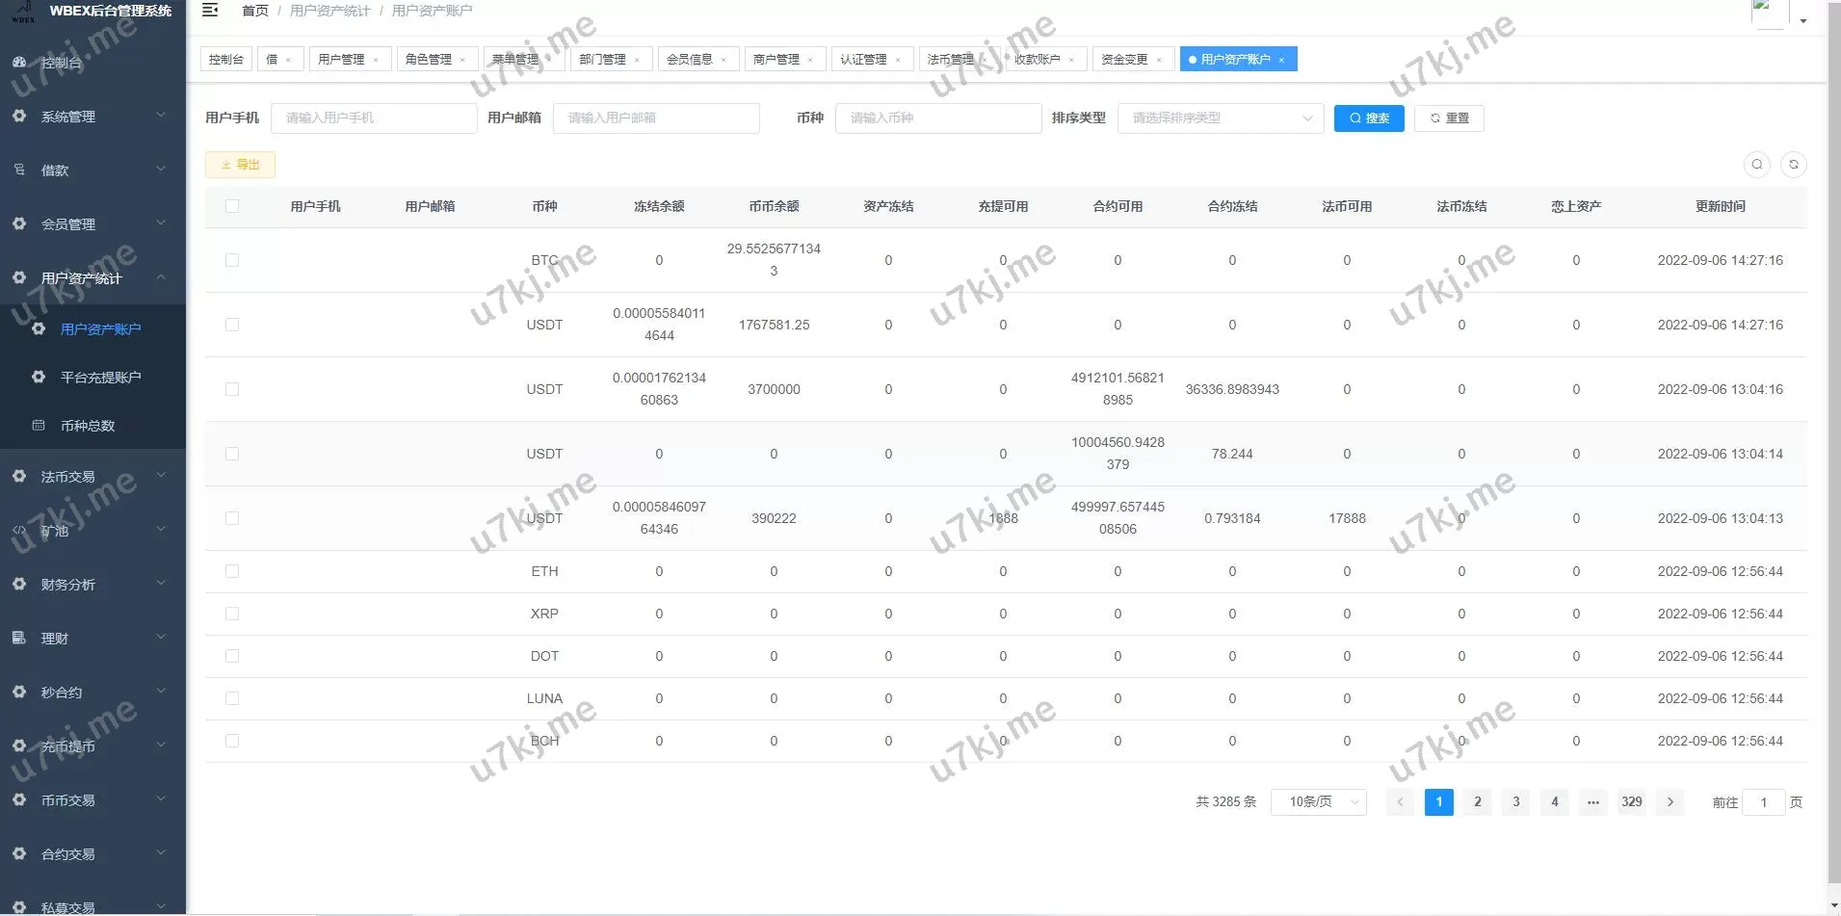
Task: Select the ETH row checkbox
Action: (232, 571)
